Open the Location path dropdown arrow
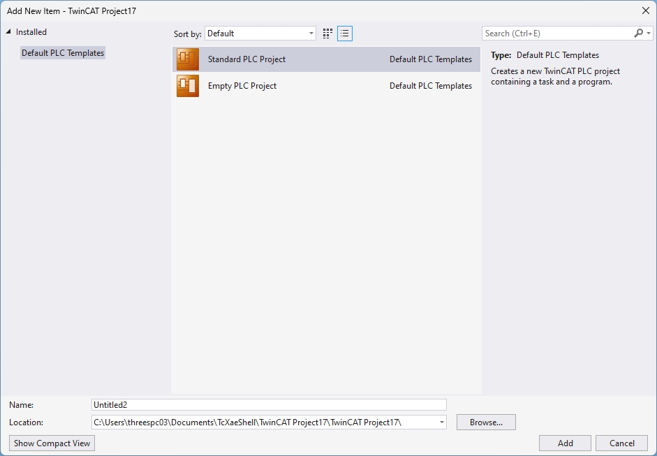Image resolution: width=657 pixels, height=456 pixels. click(442, 422)
